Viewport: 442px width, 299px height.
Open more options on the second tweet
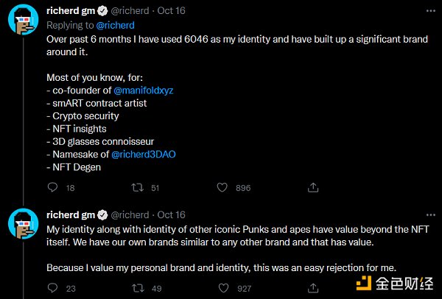coord(427,215)
